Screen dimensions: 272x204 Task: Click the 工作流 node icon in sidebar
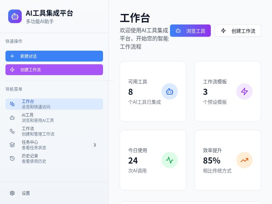pos(12,131)
